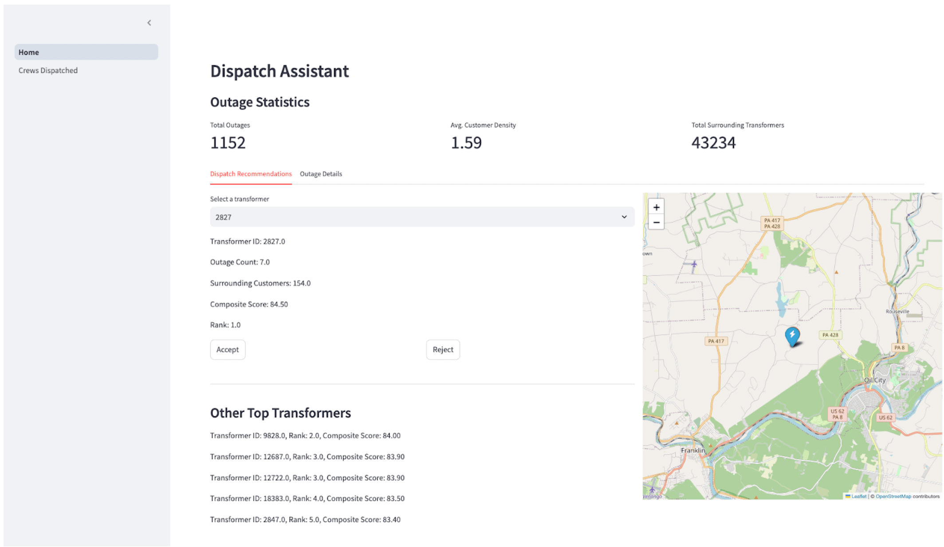The width and height of the screenshot is (944, 547).
Task: Click the dropdown arrow in the transformer selector
Action: tap(624, 217)
